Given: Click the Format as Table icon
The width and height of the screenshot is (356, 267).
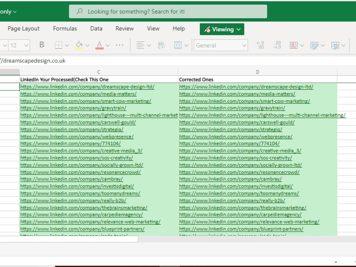Looking at the screenshot, I should pyautogui.click(x=314, y=46).
